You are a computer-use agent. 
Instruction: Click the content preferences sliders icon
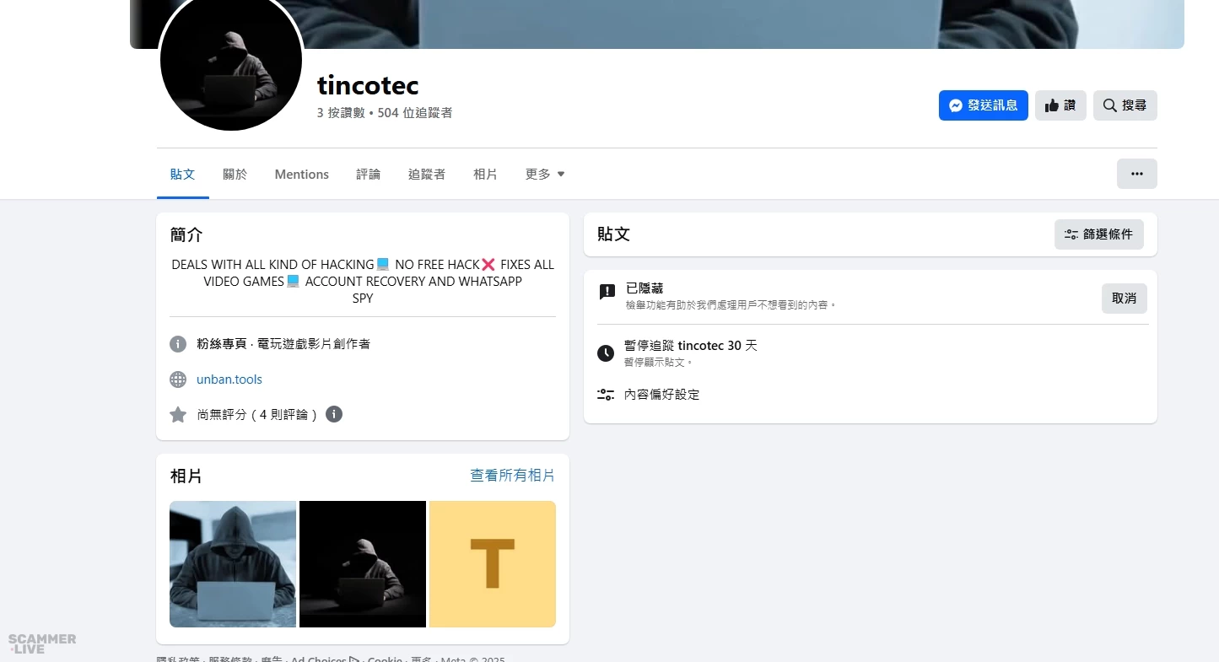[x=606, y=395]
